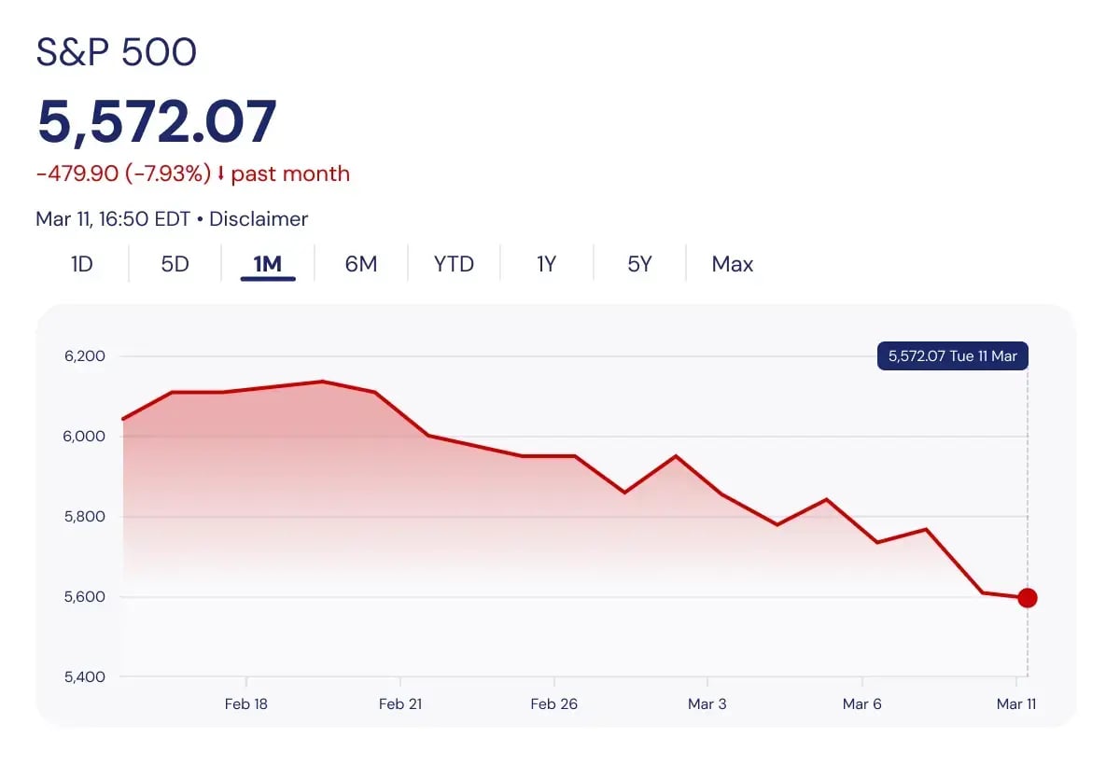Click the bullet separator before Disclaimer
The height and width of the screenshot is (765, 1120).
(x=202, y=219)
